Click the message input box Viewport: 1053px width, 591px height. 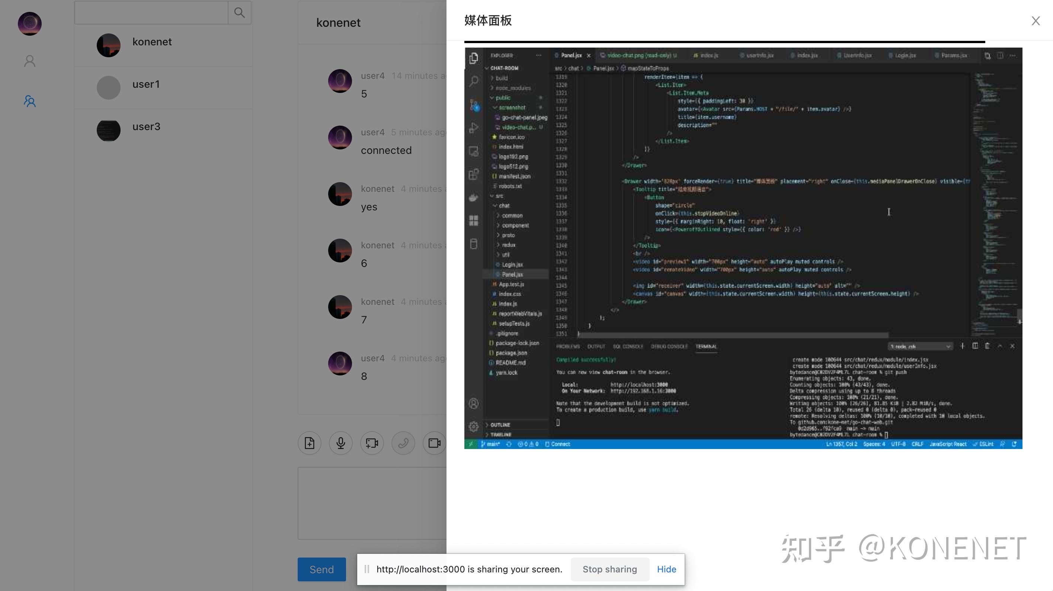coord(372,503)
